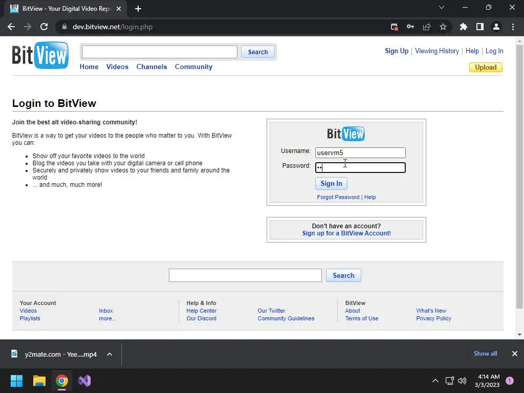Open footer Videos link under Your Account
Image resolution: width=524 pixels, height=393 pixels.
coord(28,311)
